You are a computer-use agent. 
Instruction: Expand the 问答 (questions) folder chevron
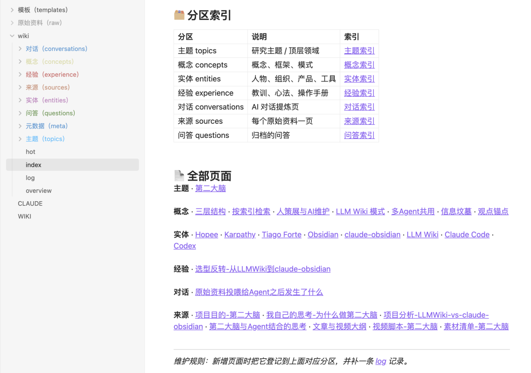(20, 113)
